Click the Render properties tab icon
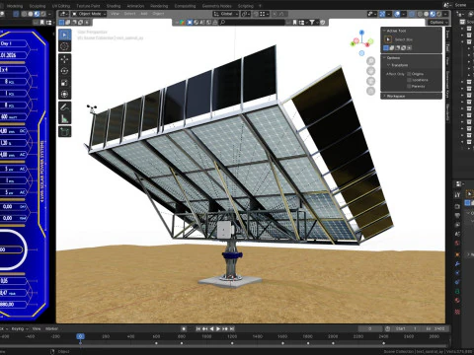The image size is (474, 355). pyautogui.click(x=457, y=206)
